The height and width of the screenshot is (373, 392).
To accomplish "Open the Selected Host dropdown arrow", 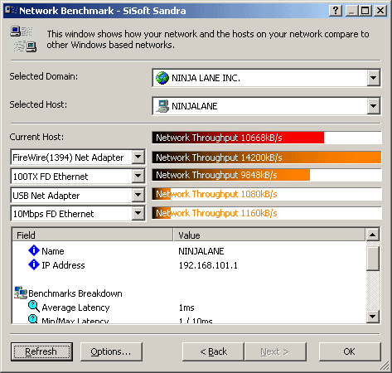I will (x=373, y=106).
